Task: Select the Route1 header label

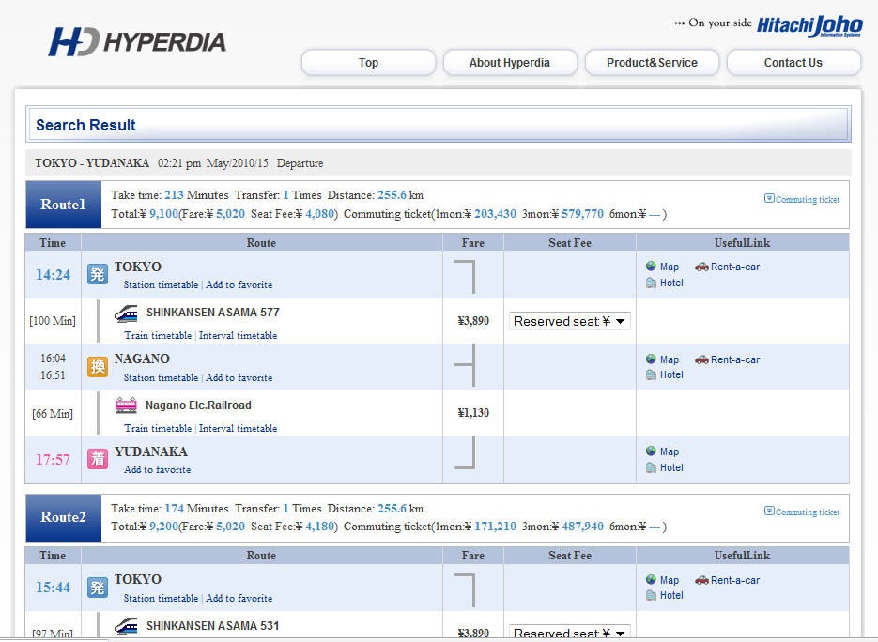Action: click(63, 205)
